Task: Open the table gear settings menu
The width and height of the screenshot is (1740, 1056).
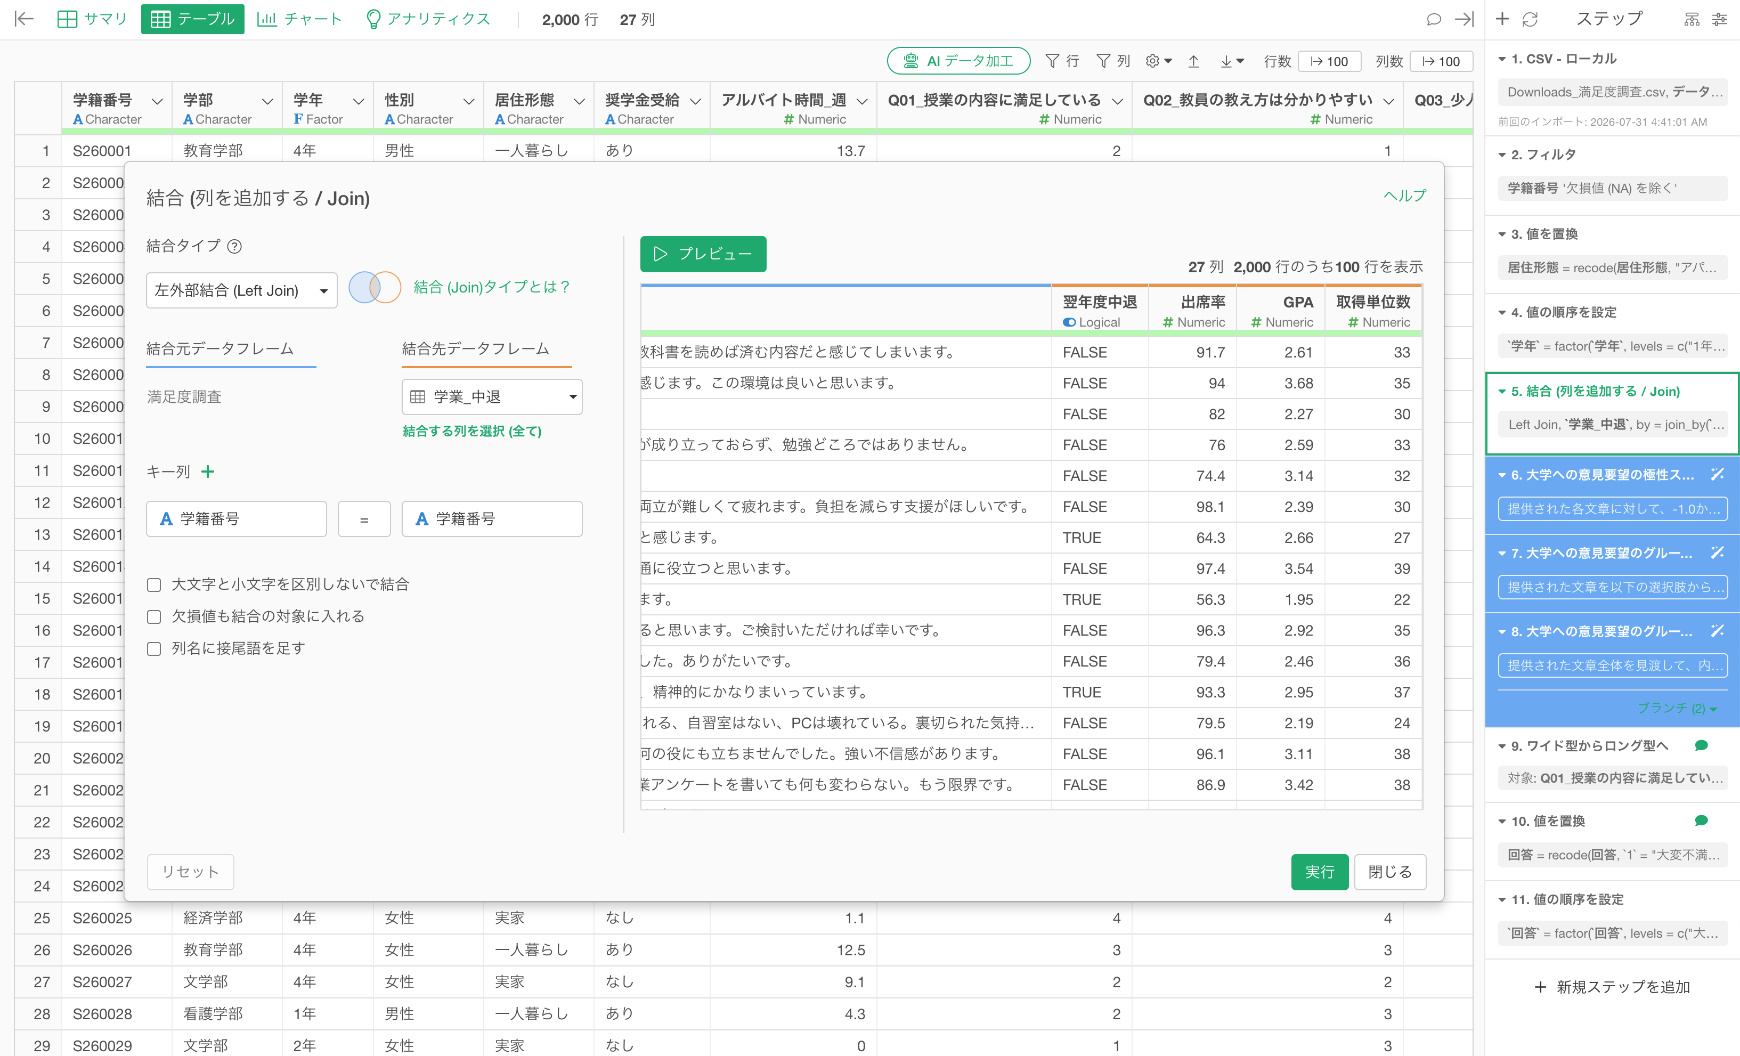Action: point(1158,61)
